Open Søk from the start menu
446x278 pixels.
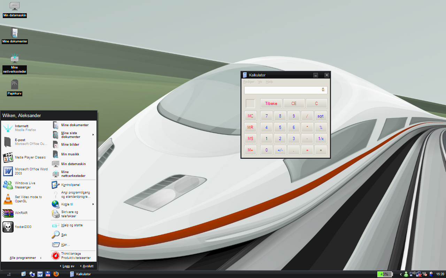[73, 235]
